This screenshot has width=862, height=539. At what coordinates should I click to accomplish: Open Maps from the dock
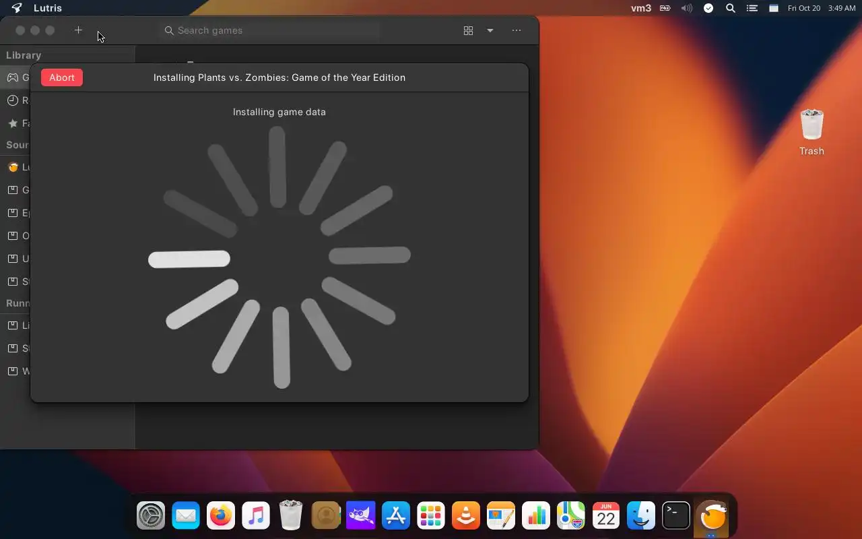click(x=571, y=517)
